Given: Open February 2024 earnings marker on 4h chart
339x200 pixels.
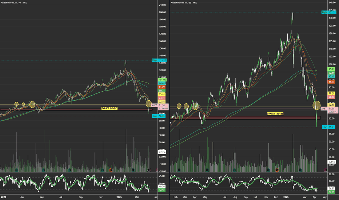Looking at the screenshot, I should [16, 170].
